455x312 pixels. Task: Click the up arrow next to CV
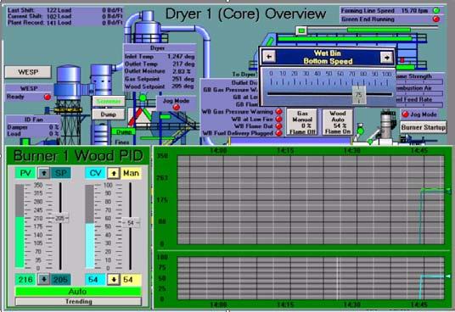pos(114,173)
